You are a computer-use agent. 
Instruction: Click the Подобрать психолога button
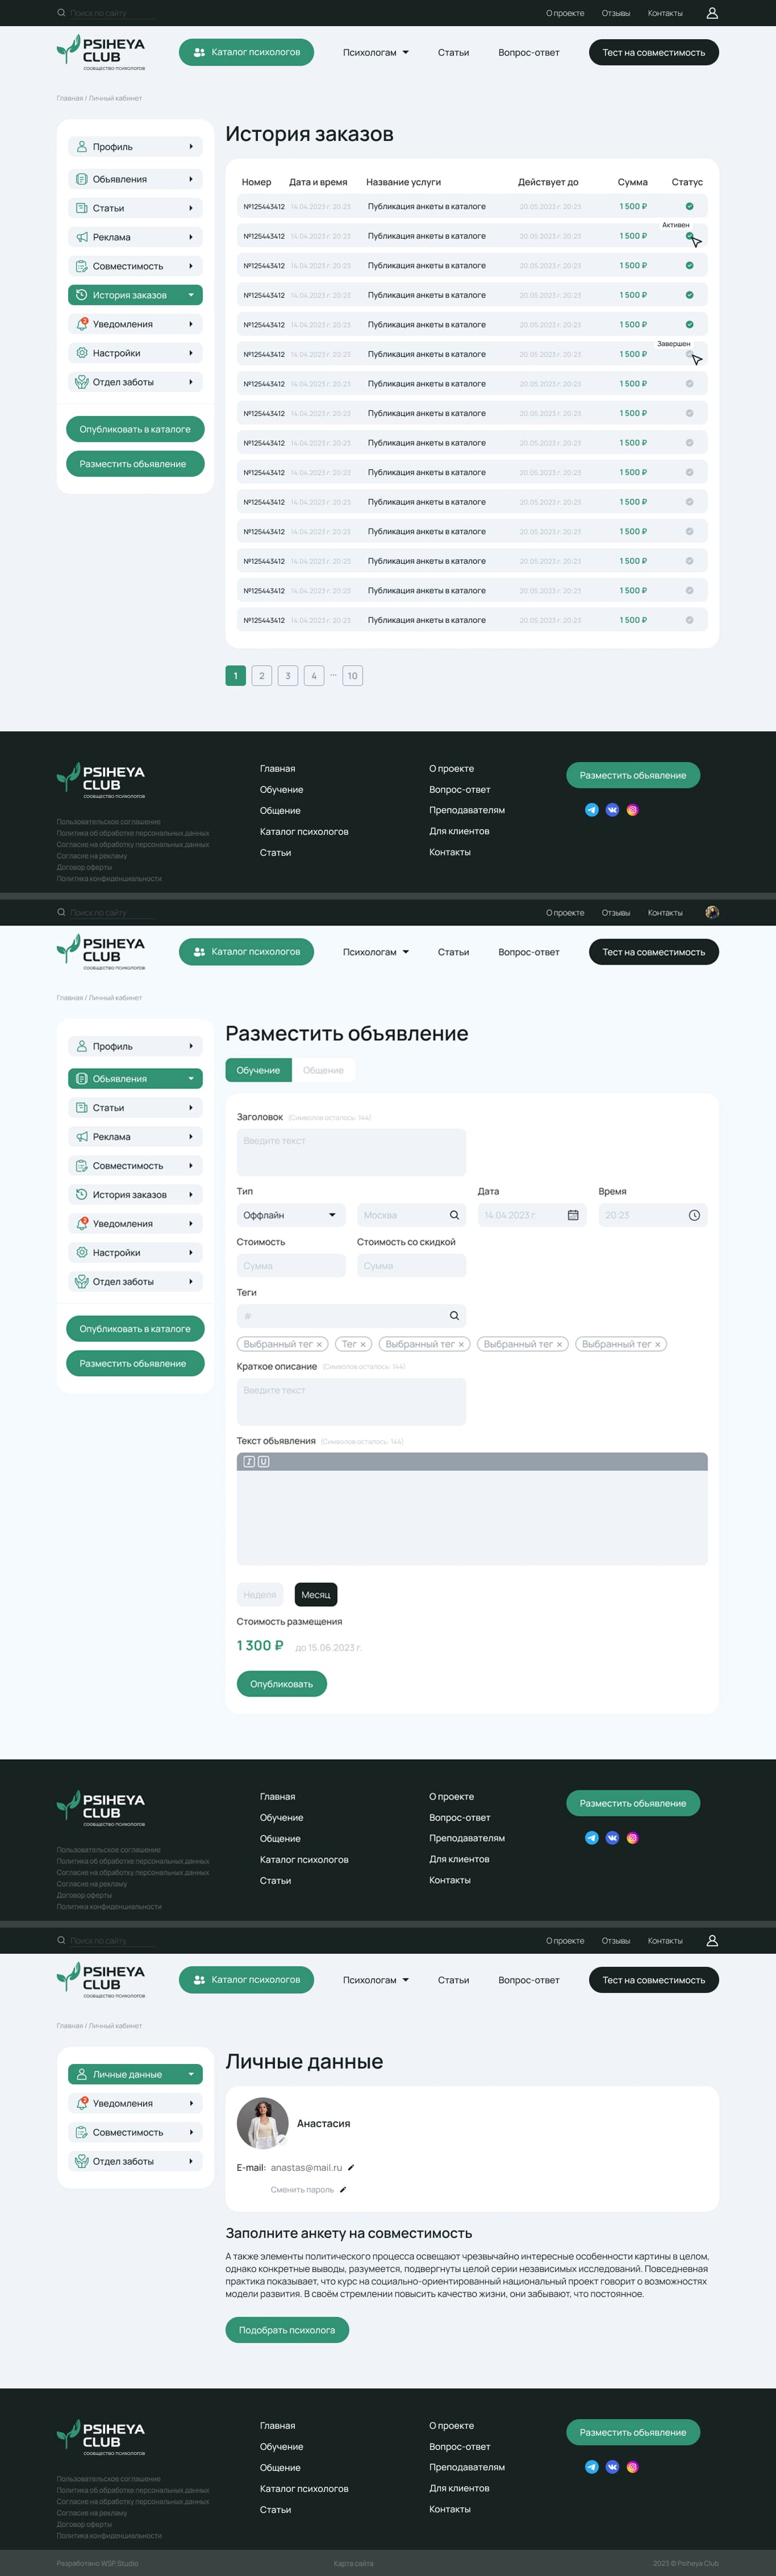[x=287, y=2330]
